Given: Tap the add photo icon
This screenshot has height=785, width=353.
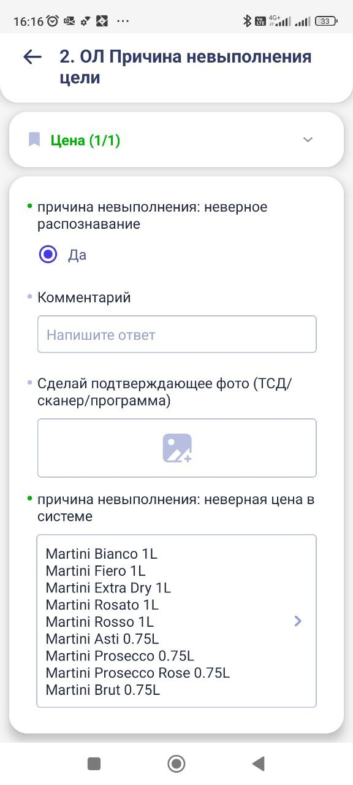Looking at the screenshot, I should pyautogui.click(x=177, y=448).
